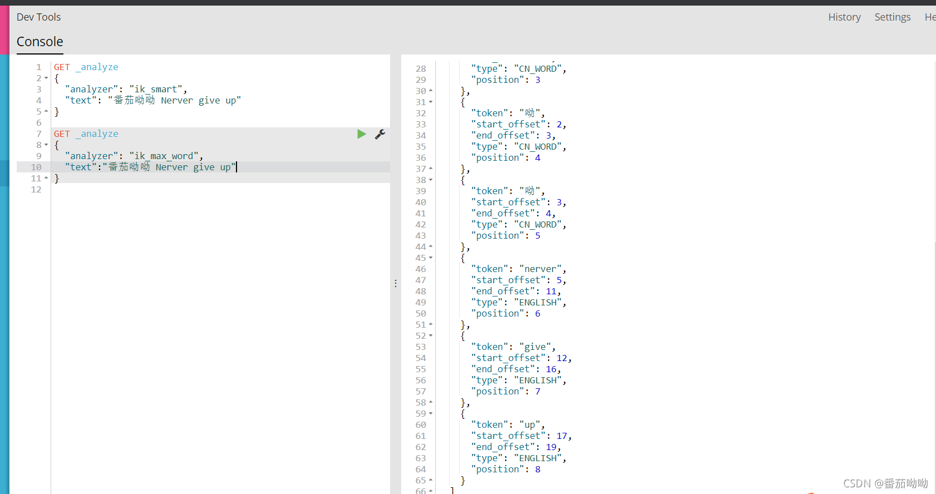Viewport: 936px width, 494px height.
Task: Collapse response object at line 52
Action: pyautogui.click(x=431, y=336)
